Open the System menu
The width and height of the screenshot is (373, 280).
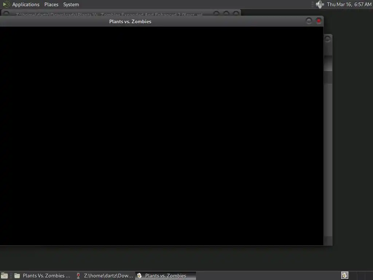(x=71, y=4)
